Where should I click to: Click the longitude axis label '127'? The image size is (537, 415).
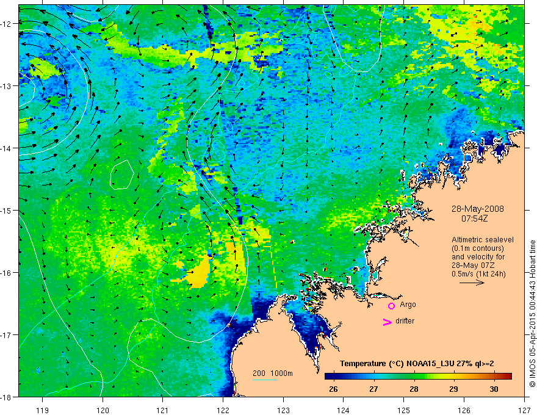(524, 410)
